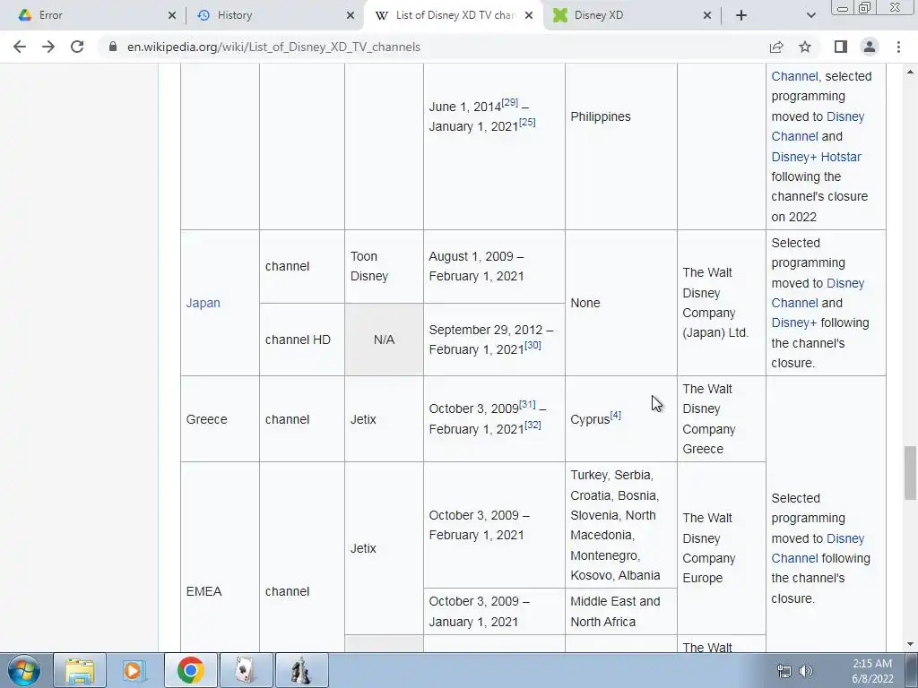Open the volume speaker tray icon
Screen dimensions: 918x688
click(x=806, y=671)
